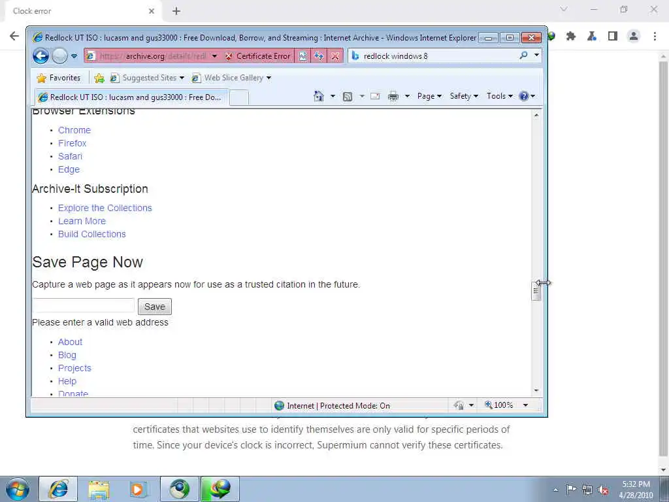
Task: Open the Page menu
Action: 429,96
